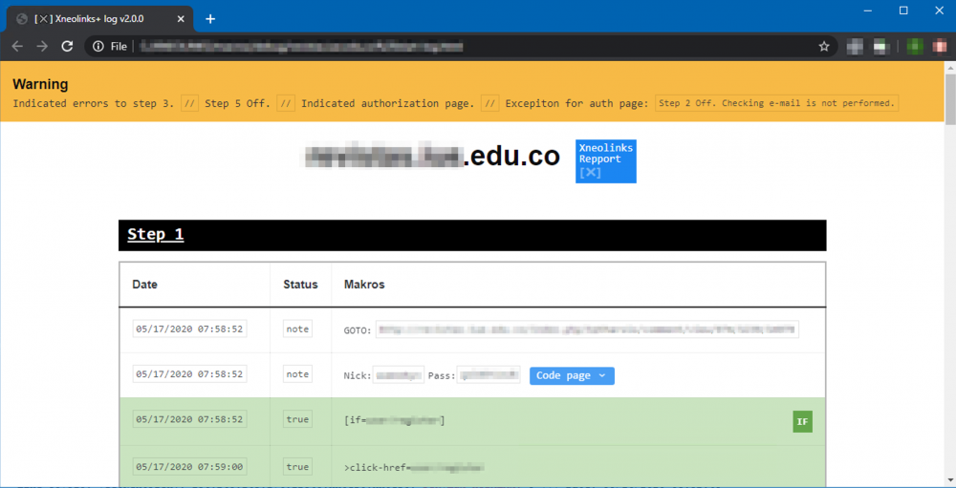The height and width of the screenshot is (488, 956).
Task: Open the first blurred browser extension icon
Action: click(x=856, y=46)
